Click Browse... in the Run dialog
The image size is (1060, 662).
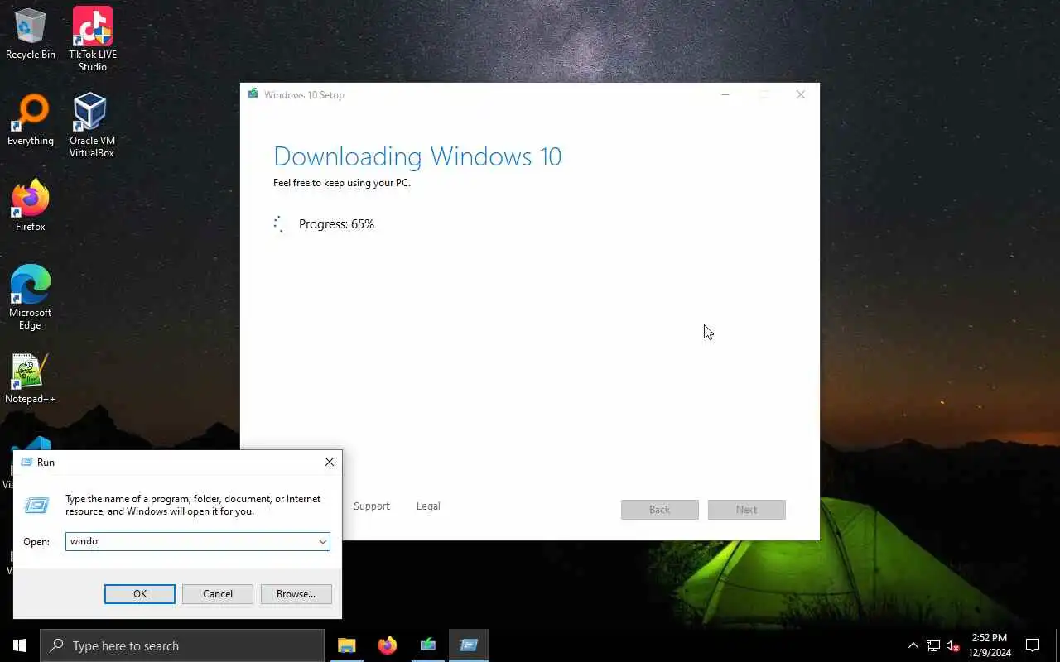[x=296, y=594]
